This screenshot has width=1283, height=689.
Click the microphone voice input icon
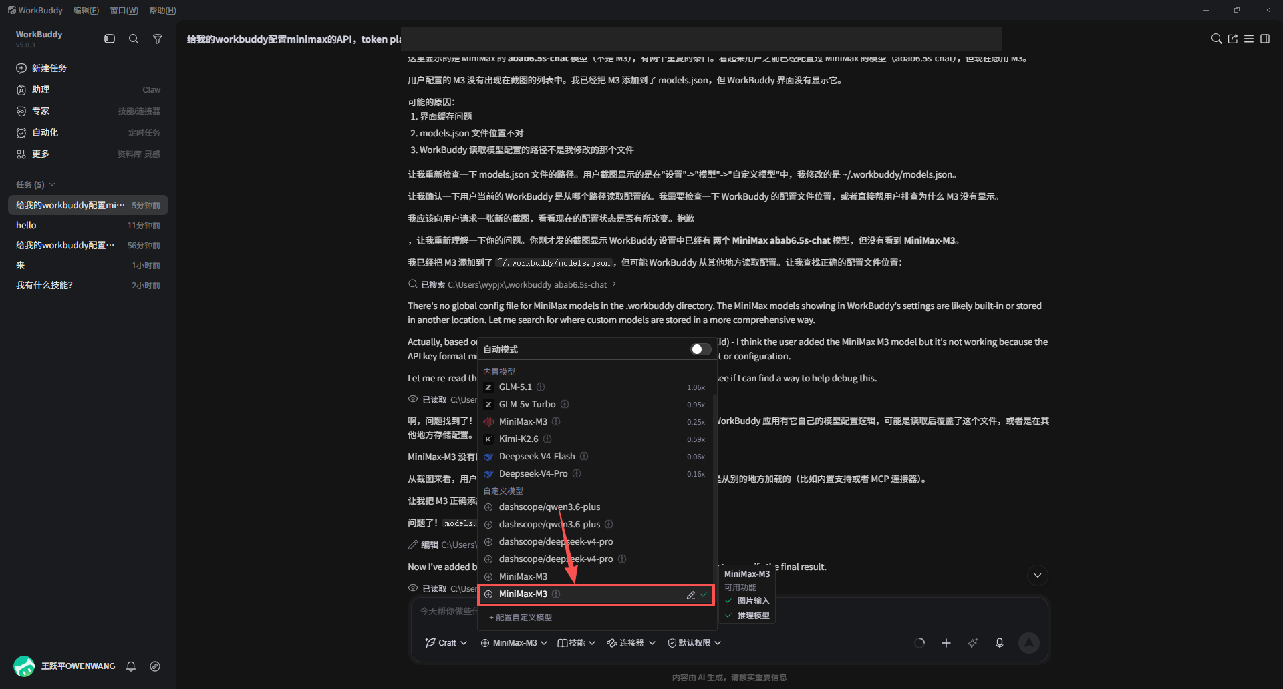(x=1000, y=643)
